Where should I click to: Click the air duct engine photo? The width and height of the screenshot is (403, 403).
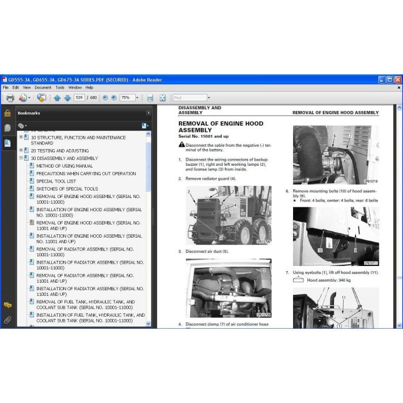(x=229, y=288)
